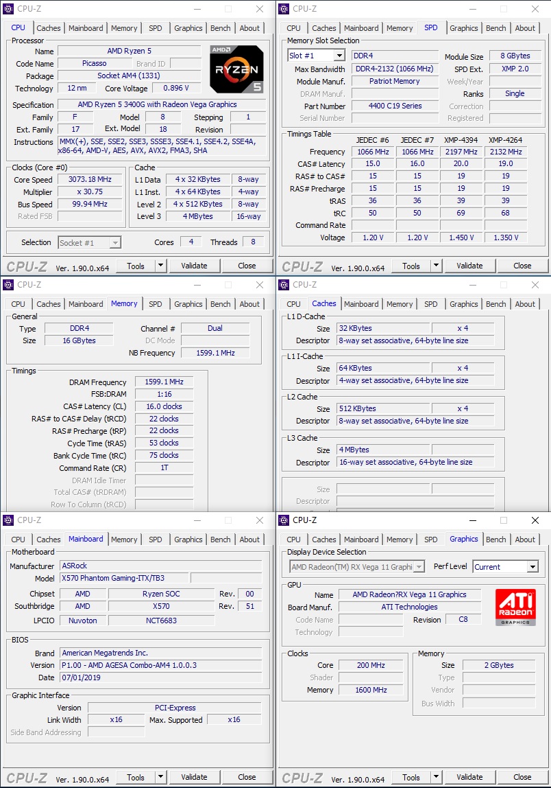Click the Module Manuf. Patriot Memory field

[x=395, y=82]
